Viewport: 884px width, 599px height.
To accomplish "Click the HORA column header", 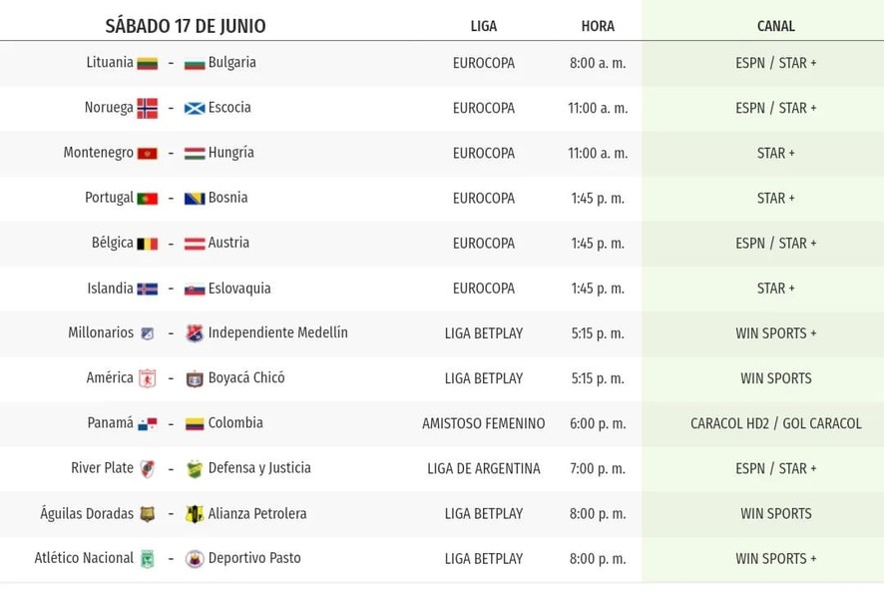I will [x=598, y=26].
